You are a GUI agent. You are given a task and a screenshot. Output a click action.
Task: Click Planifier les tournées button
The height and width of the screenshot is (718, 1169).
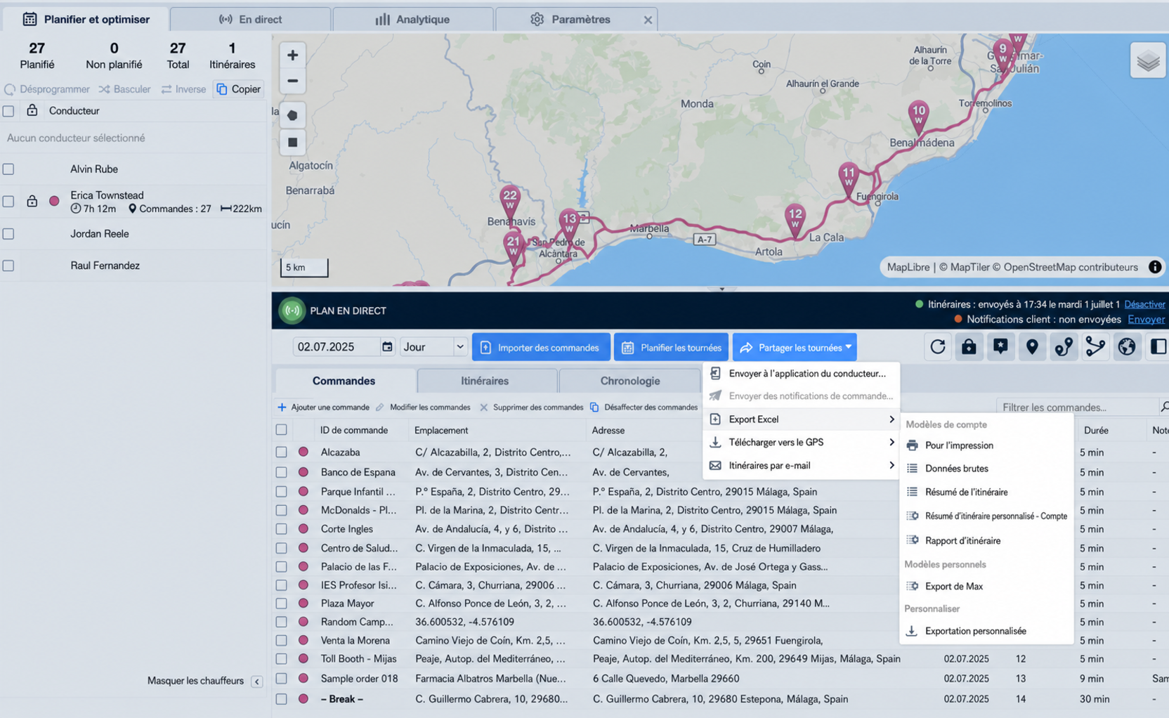pyautogui.click(x=671, y=347)
